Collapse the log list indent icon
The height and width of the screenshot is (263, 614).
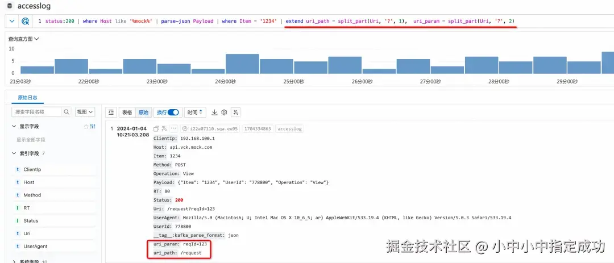pos(111,112)
